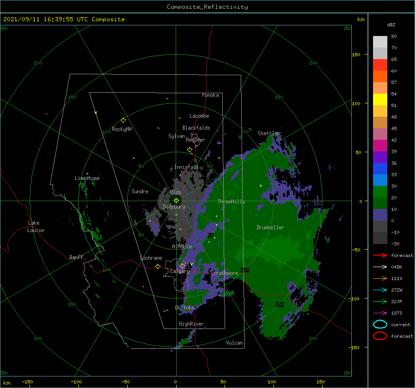This screenshot has width=415, height=388.
Task: Click the Strathmore city label
Action: coord(224,273)
